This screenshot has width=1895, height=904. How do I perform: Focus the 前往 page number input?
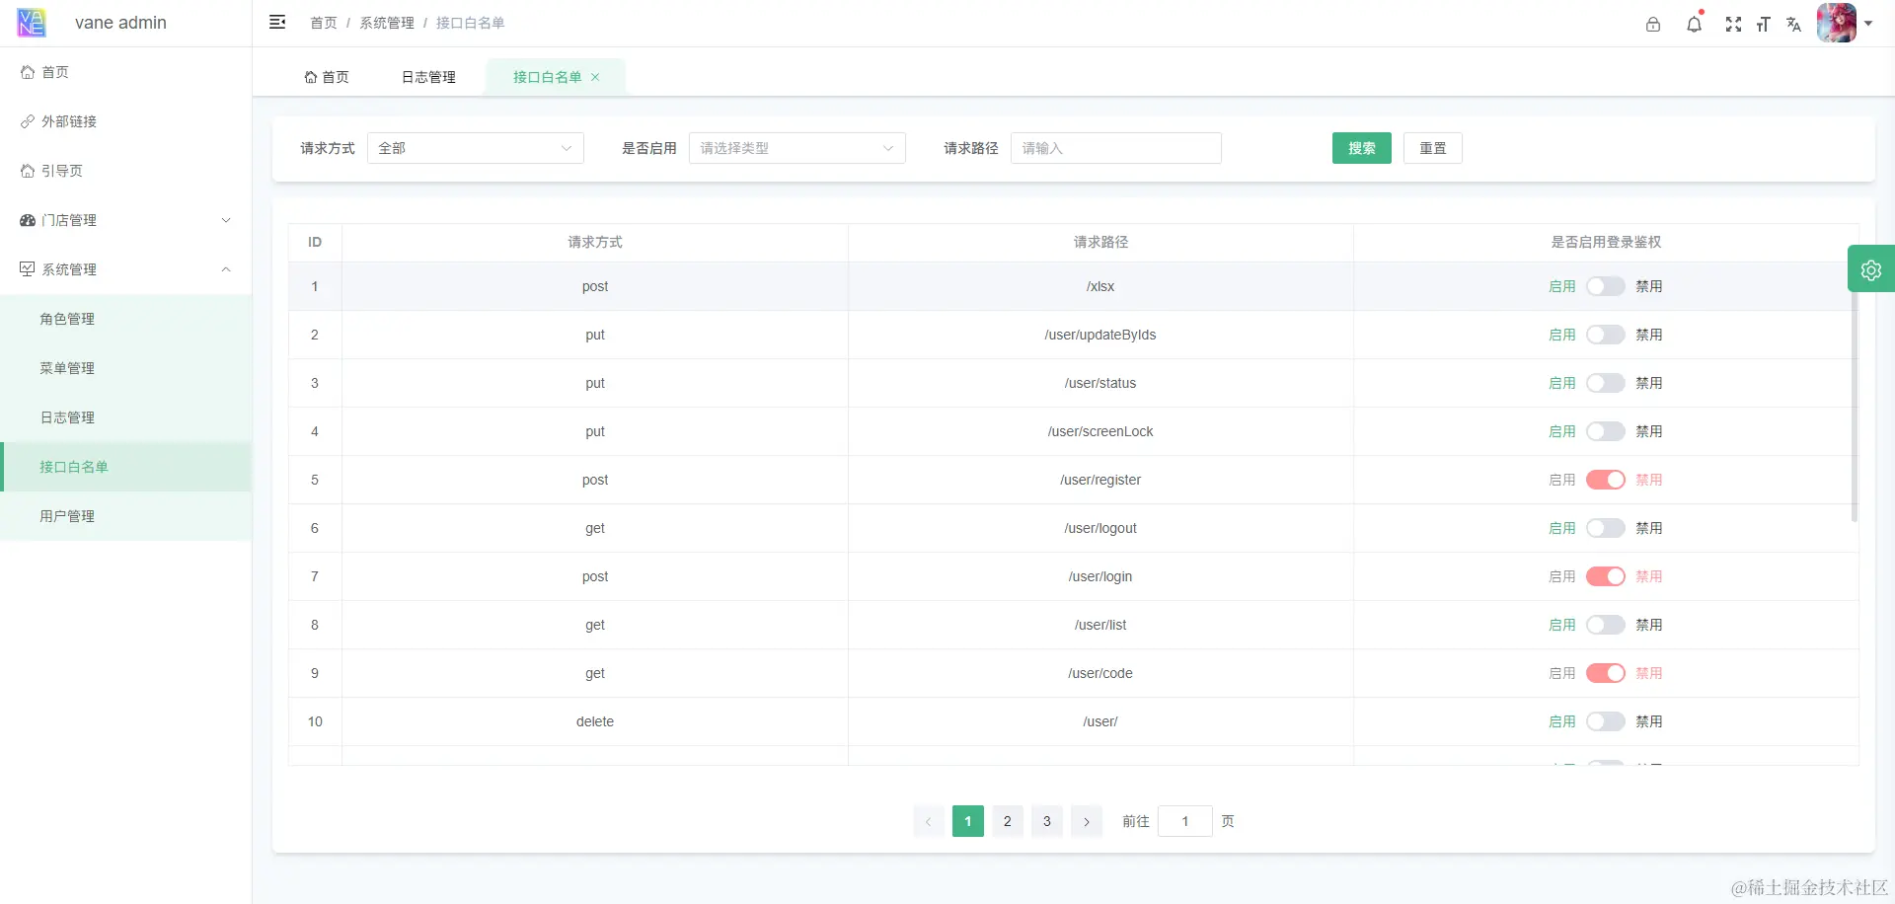(1185, 821)
